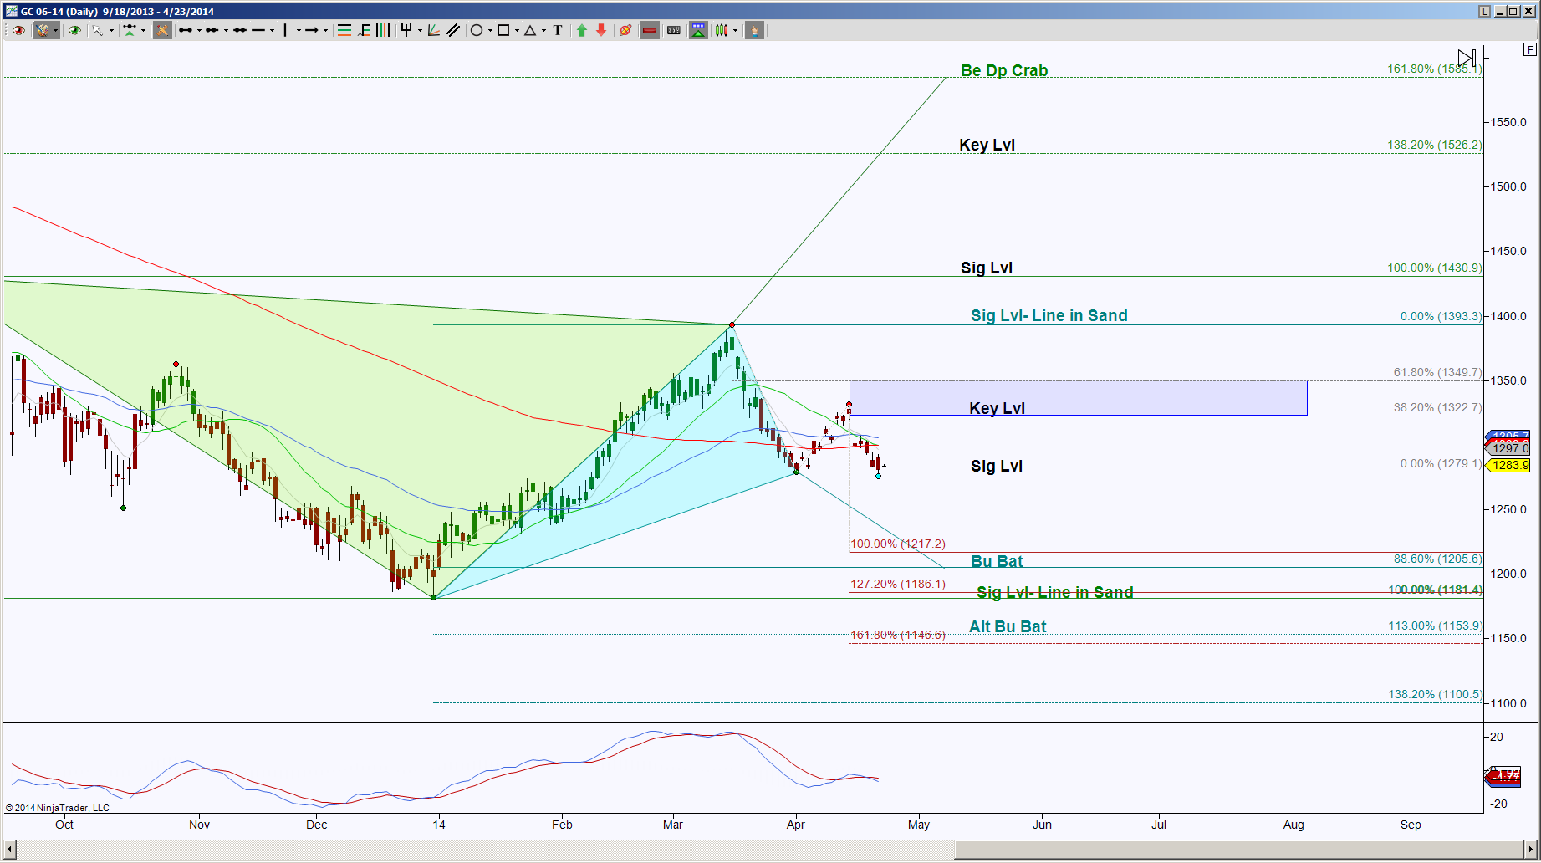Select the Fibonacci extension F tool
Viewport: 1541px width, 863px height.
(x=365, y=30)
